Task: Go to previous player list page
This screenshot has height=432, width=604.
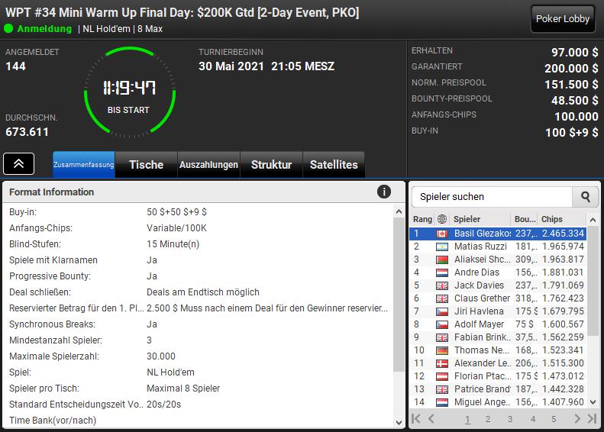Action: tap(431, 418)
